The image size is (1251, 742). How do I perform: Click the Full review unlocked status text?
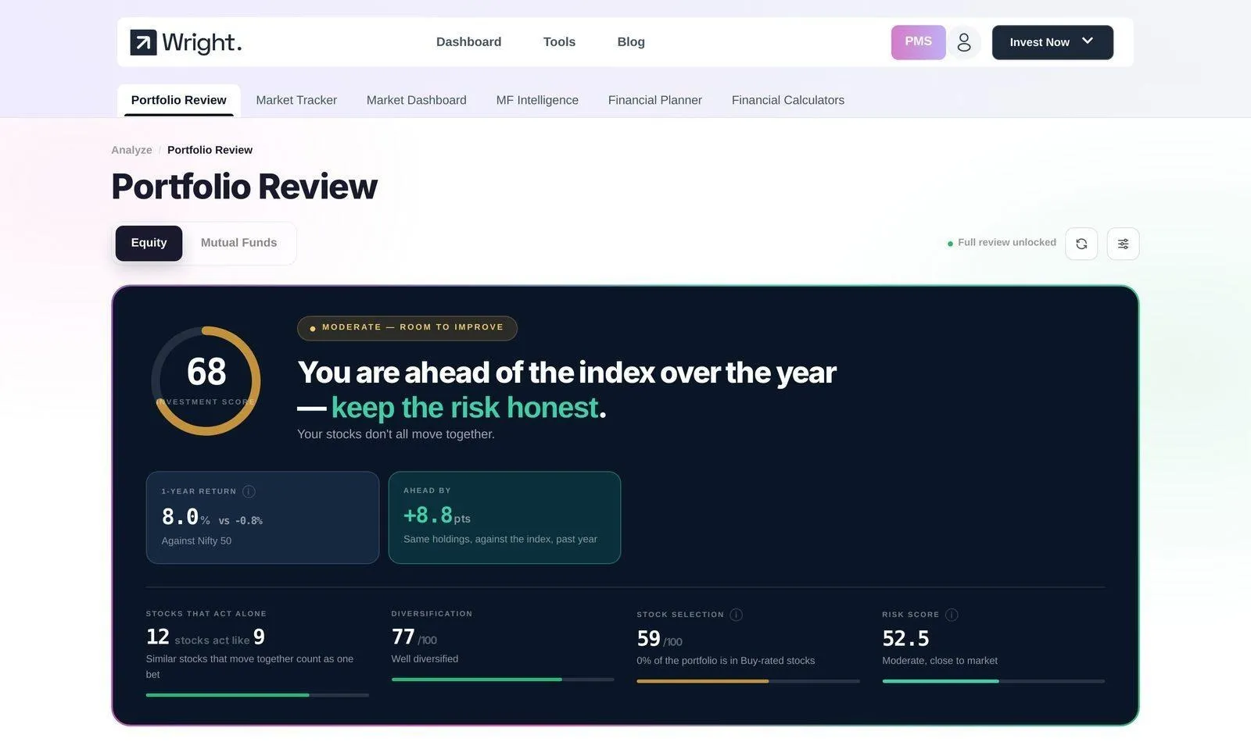tap(1007, 243)
